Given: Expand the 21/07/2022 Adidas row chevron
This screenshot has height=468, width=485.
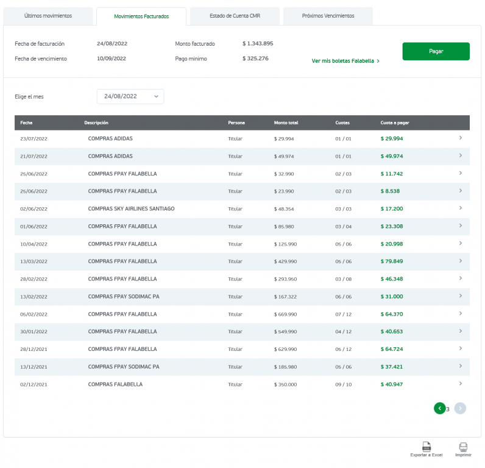Looking at the screenshot, I should pyautogui.click(x=460, y=156).
